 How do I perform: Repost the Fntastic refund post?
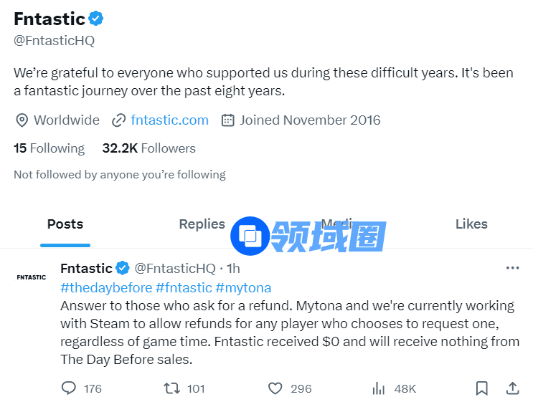click(x=172, y=388)
